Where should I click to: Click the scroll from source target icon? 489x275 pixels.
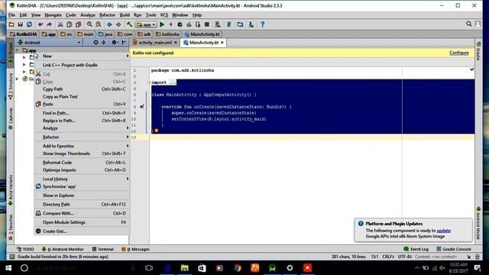coord(96,43)
